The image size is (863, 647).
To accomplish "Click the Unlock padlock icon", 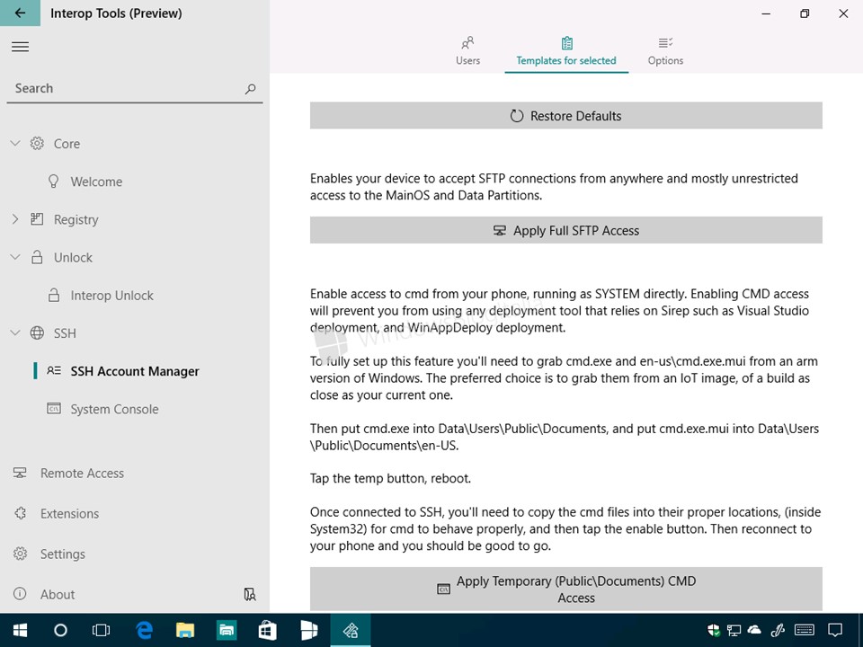I will (37, 257).
